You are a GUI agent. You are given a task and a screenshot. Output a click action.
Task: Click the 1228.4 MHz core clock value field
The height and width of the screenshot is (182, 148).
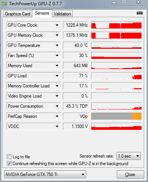(76, 25)
